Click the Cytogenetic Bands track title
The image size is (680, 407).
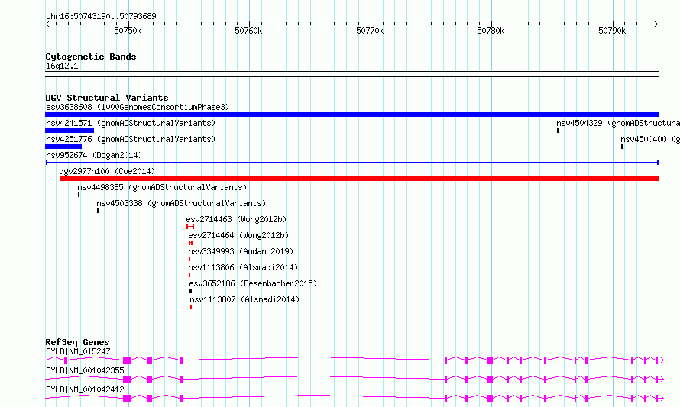pos(91,57)
